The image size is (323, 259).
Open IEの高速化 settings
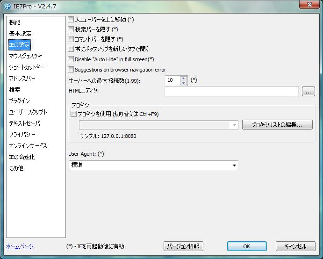[x=22, y=157]
